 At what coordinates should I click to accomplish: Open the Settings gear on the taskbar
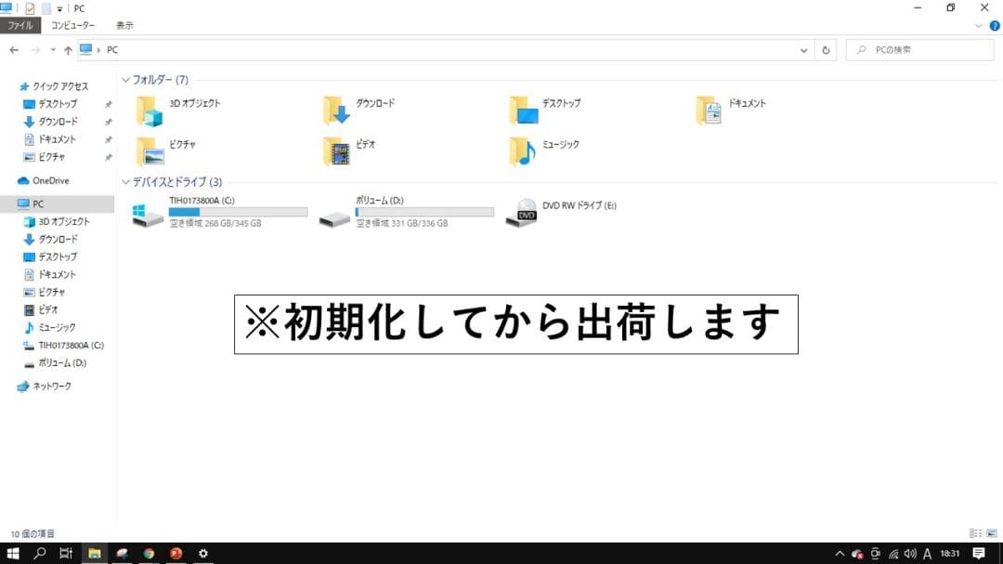tap(202, 553)
